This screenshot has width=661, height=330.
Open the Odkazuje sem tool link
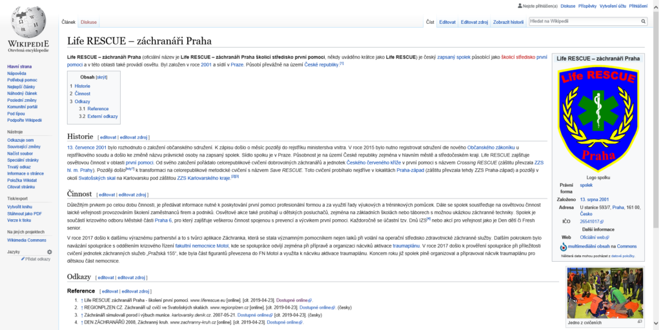(20, 140)
